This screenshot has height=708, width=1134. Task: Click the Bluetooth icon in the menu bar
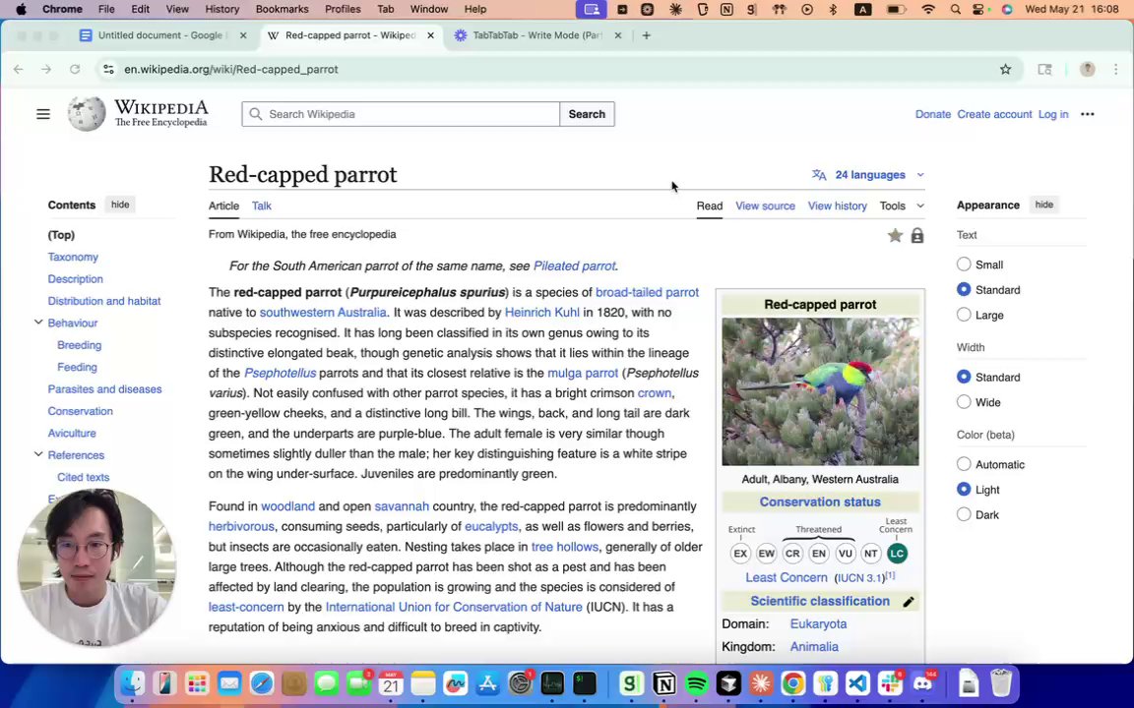pos(833,10)
